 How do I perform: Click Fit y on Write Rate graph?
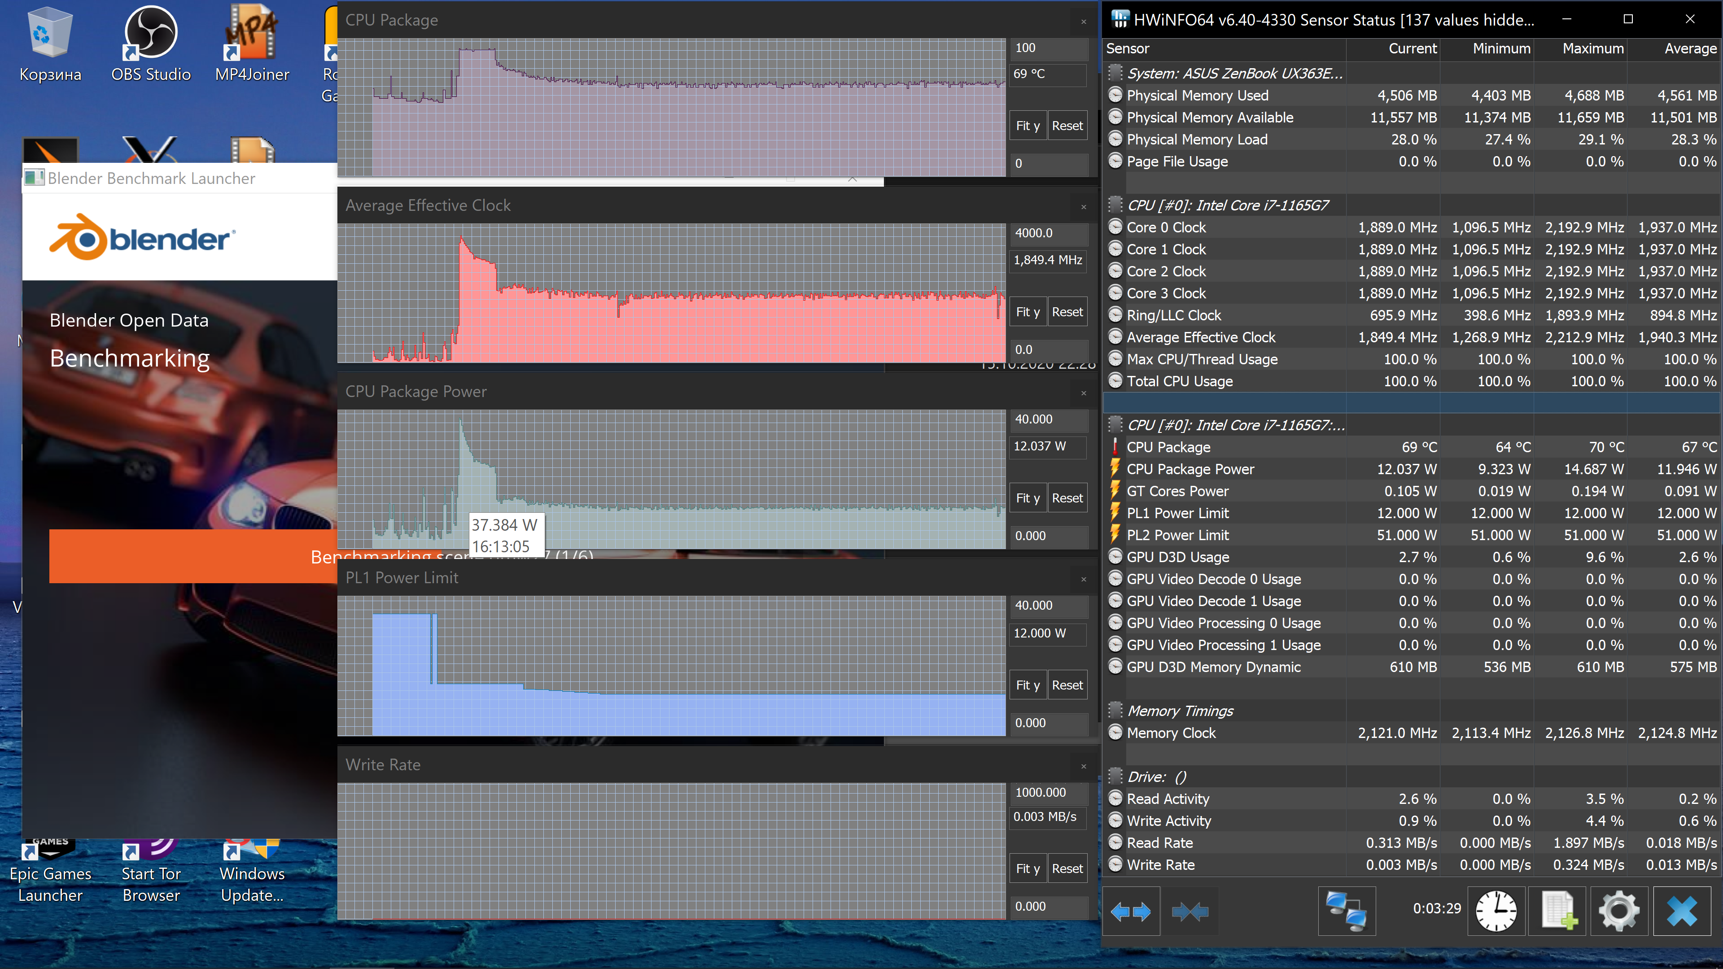pyautogui.click(x=1028, y=868)
